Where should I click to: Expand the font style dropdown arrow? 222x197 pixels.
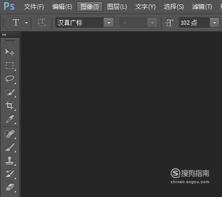[152, 23]
